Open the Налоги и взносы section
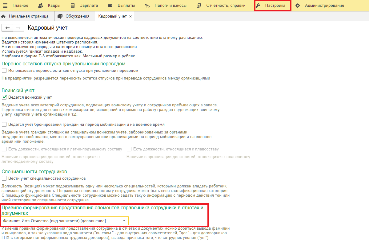The height and width of the screenshot is (242, 369). tap(170, 6)
